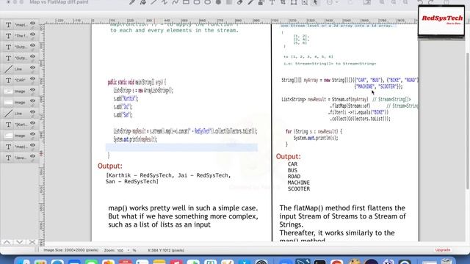
Task: Click "[Karthik – RedSysTech, Jai – RedSysTech," output text
Action: 168,175
